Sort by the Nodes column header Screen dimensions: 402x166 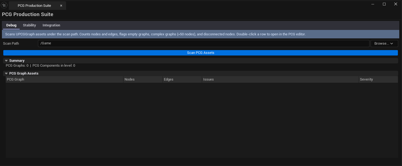(143, 79)
